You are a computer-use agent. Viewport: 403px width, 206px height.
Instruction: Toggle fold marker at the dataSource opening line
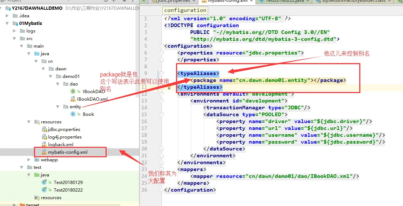[162, 115]
